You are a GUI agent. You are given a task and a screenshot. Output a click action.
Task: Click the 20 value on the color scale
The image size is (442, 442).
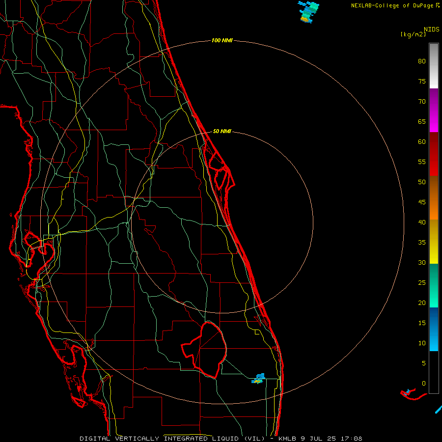pyautogui.click(x=422, y=303)
